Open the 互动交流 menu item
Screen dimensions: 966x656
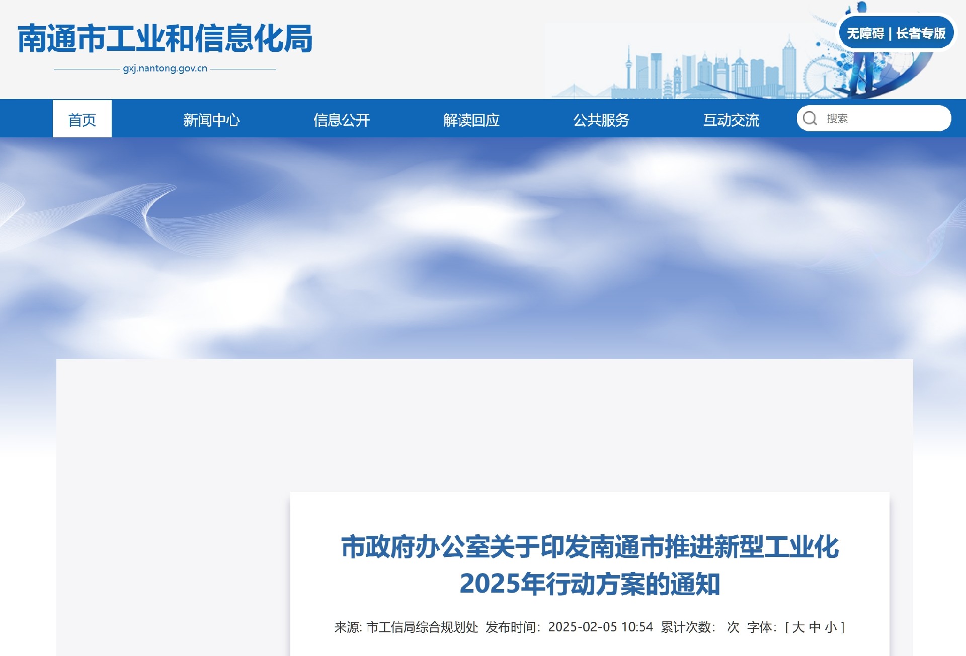(x=731, y=120)
